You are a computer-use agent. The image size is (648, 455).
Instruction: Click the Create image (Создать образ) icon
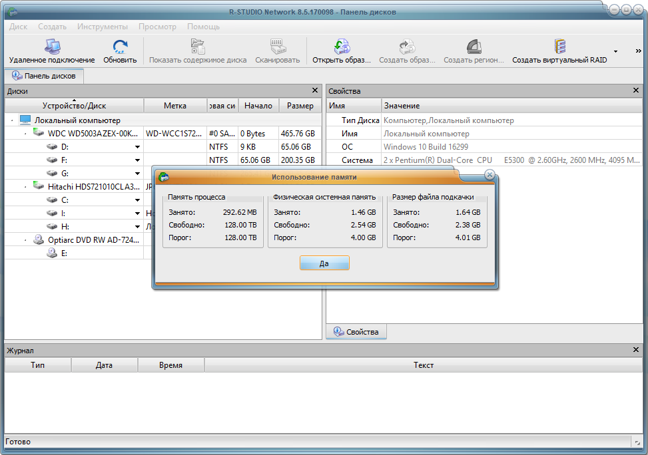coord(407,47)
